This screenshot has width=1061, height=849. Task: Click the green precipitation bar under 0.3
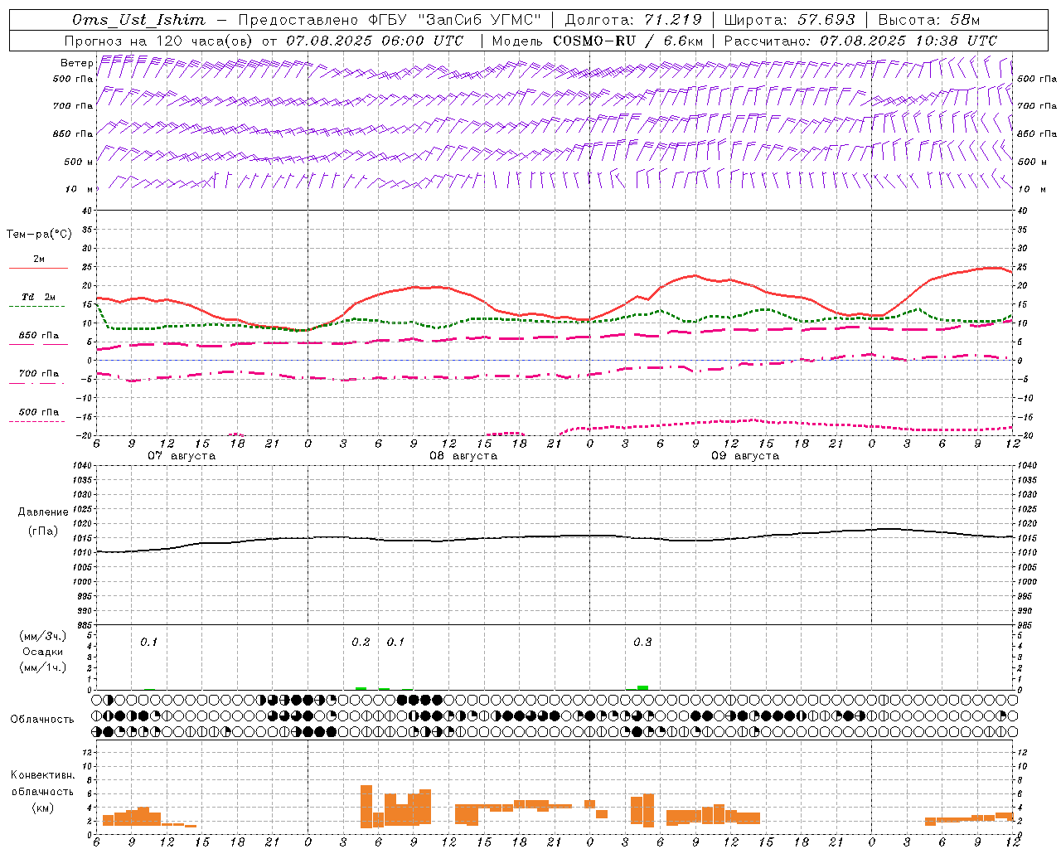click(x=642, y=687)
